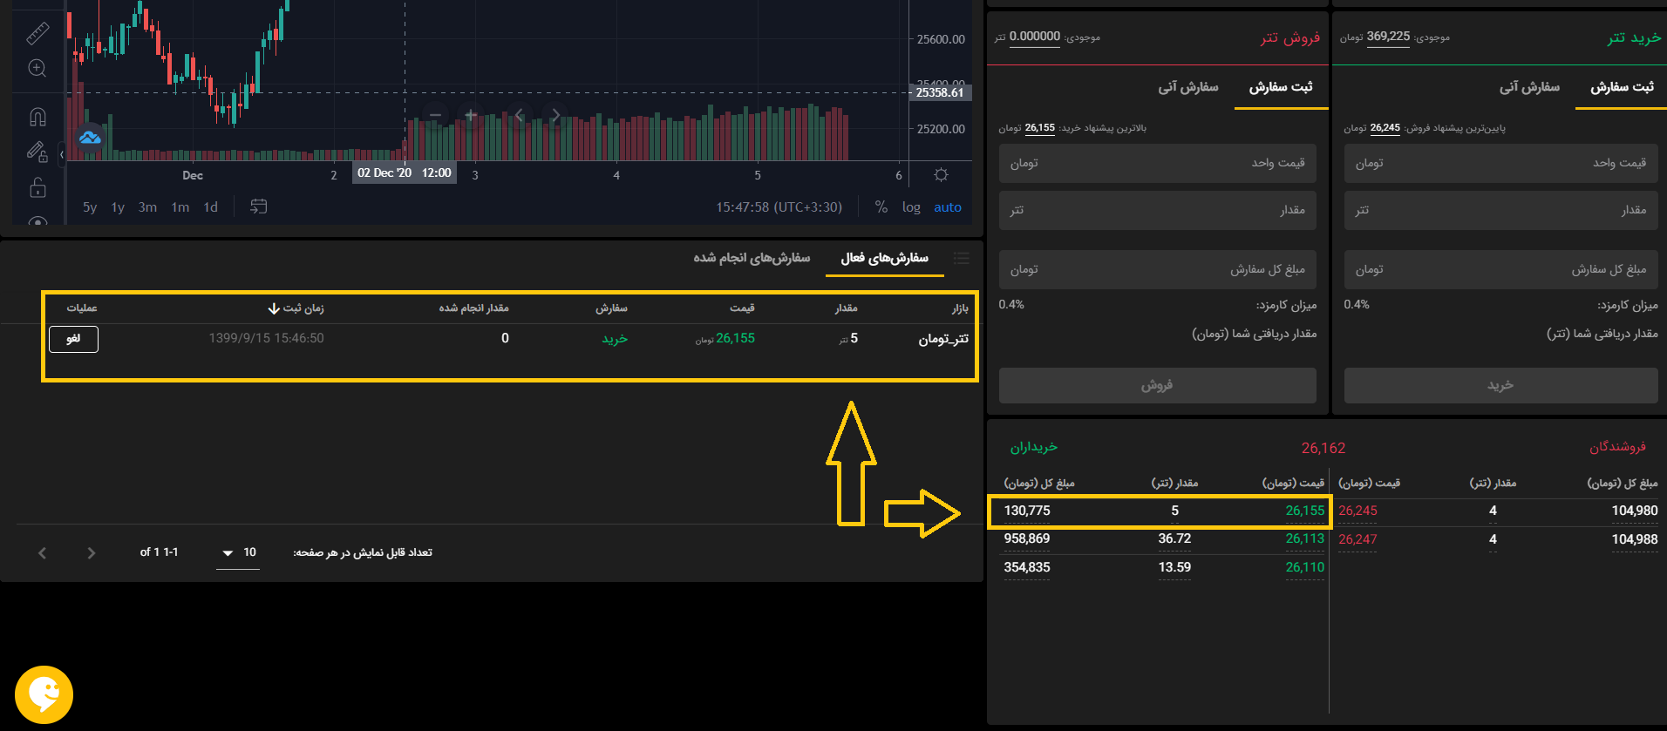Click the grey خرید buy button
This screenshot has height=731, width=1667.
pyautogui.click(x=1501, y=385)
